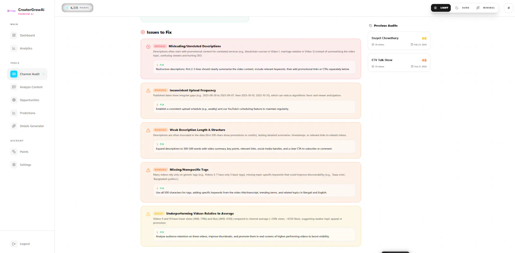Click the moon icon in theme switcher
Viewport: 515px width, 253px height.
coord(457,8)
